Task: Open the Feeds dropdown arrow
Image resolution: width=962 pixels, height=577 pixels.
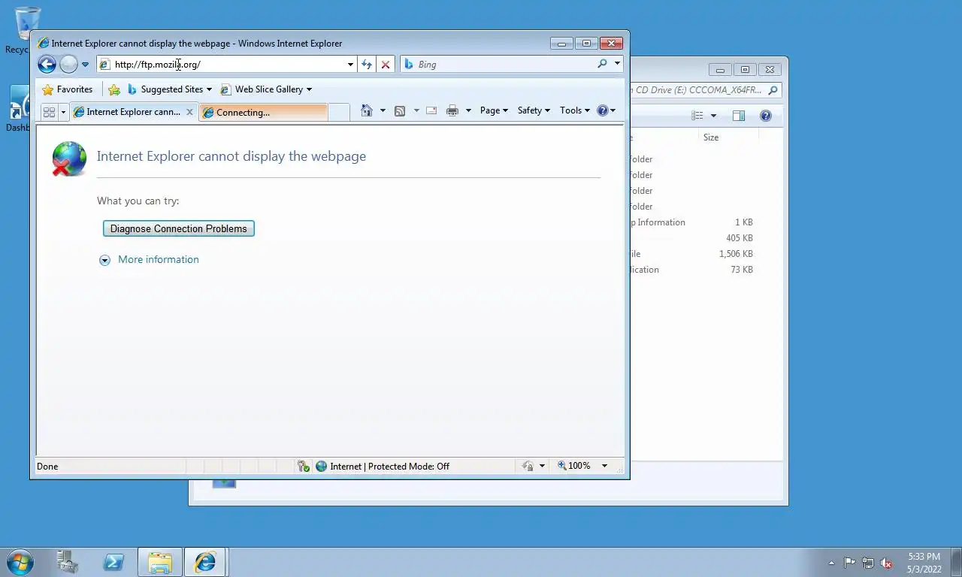Action: pos(416,110)
